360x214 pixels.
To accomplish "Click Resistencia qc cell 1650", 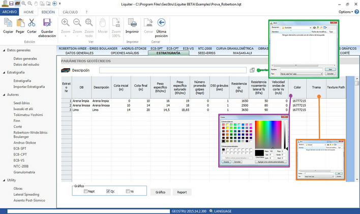I will (239, 101).
